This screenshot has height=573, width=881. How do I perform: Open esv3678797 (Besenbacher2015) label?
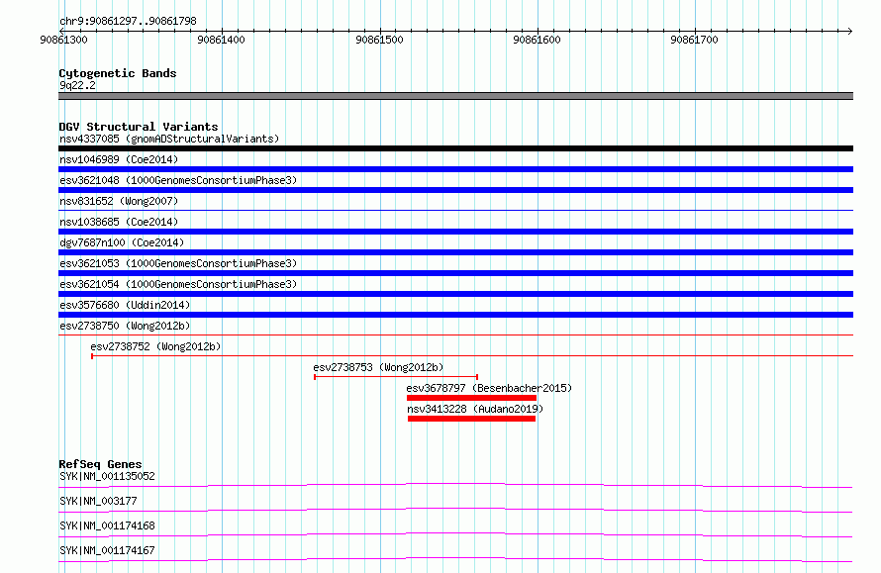click(x=489, y=388)
